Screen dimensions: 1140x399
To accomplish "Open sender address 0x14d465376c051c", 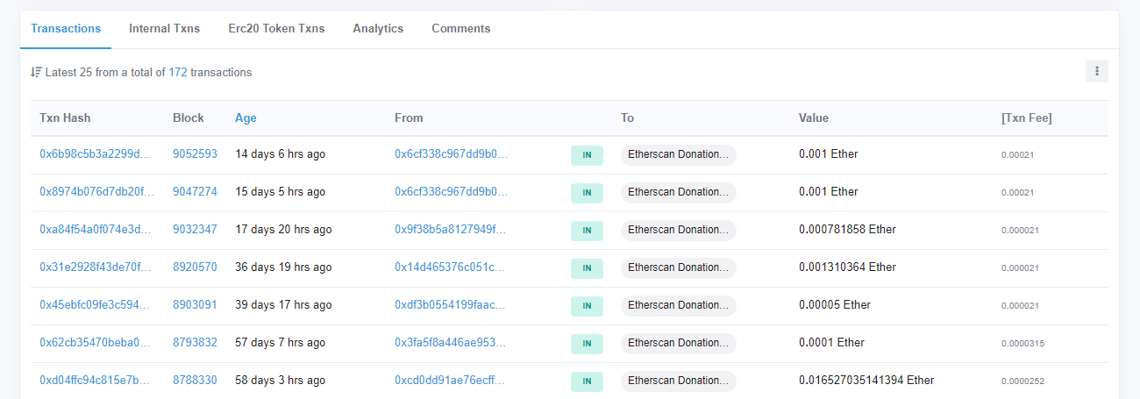I will (x=451, y=267).
